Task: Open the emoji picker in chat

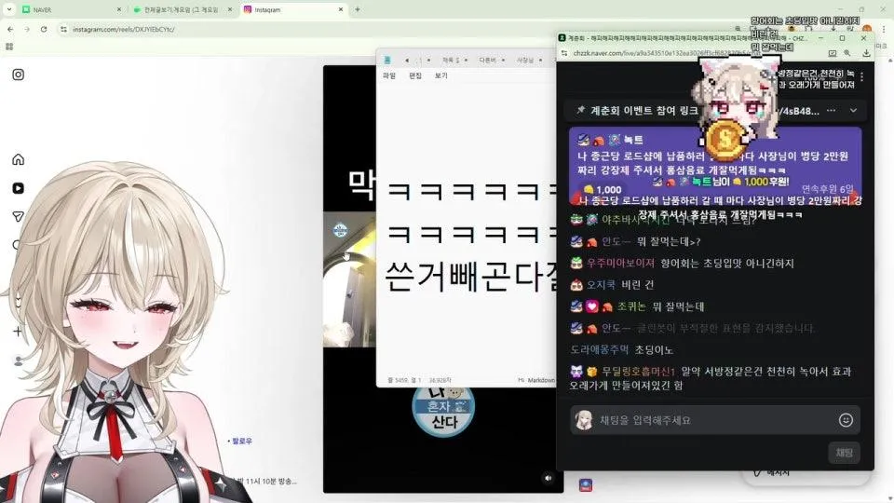Action: click(x=846, y=420)
